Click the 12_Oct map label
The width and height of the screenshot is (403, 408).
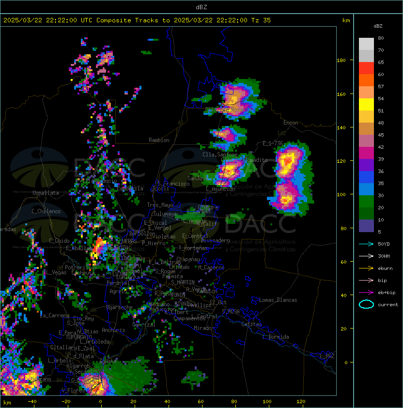click(x=218, y=302)
